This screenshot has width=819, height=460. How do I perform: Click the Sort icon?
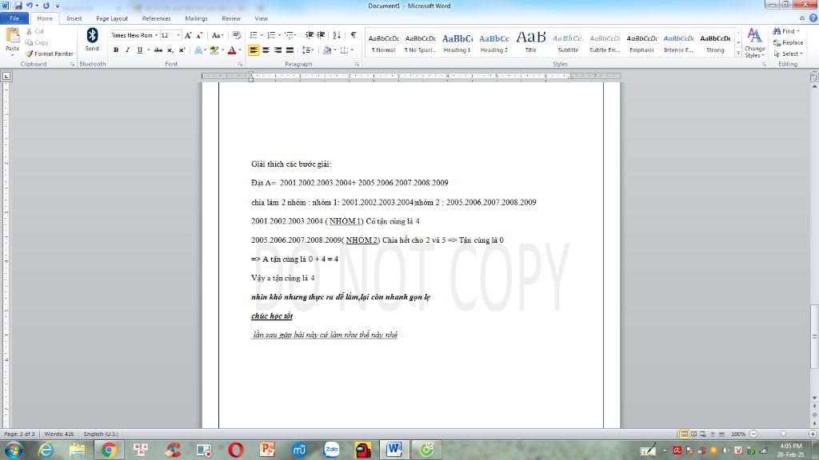coord(337,35)
